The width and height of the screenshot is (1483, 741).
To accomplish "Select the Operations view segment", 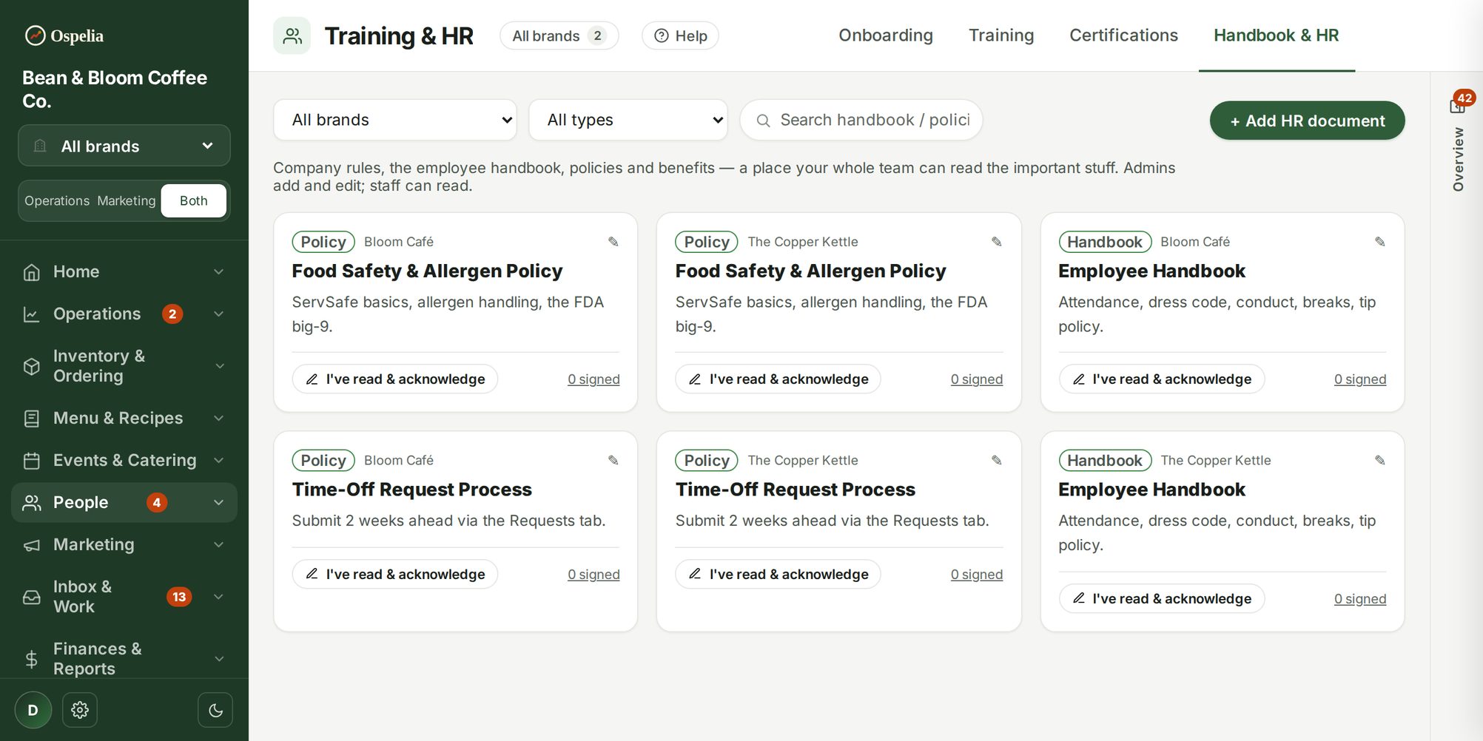I will 57,201.
